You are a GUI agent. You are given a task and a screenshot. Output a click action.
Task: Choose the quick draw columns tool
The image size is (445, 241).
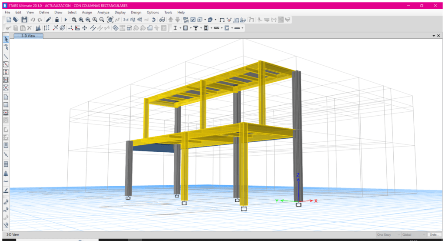coord(6,72)
